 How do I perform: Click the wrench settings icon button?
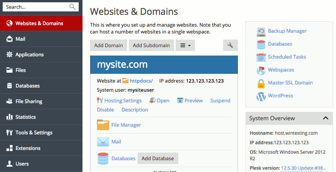pyautogui.click(x=230, y=45)
